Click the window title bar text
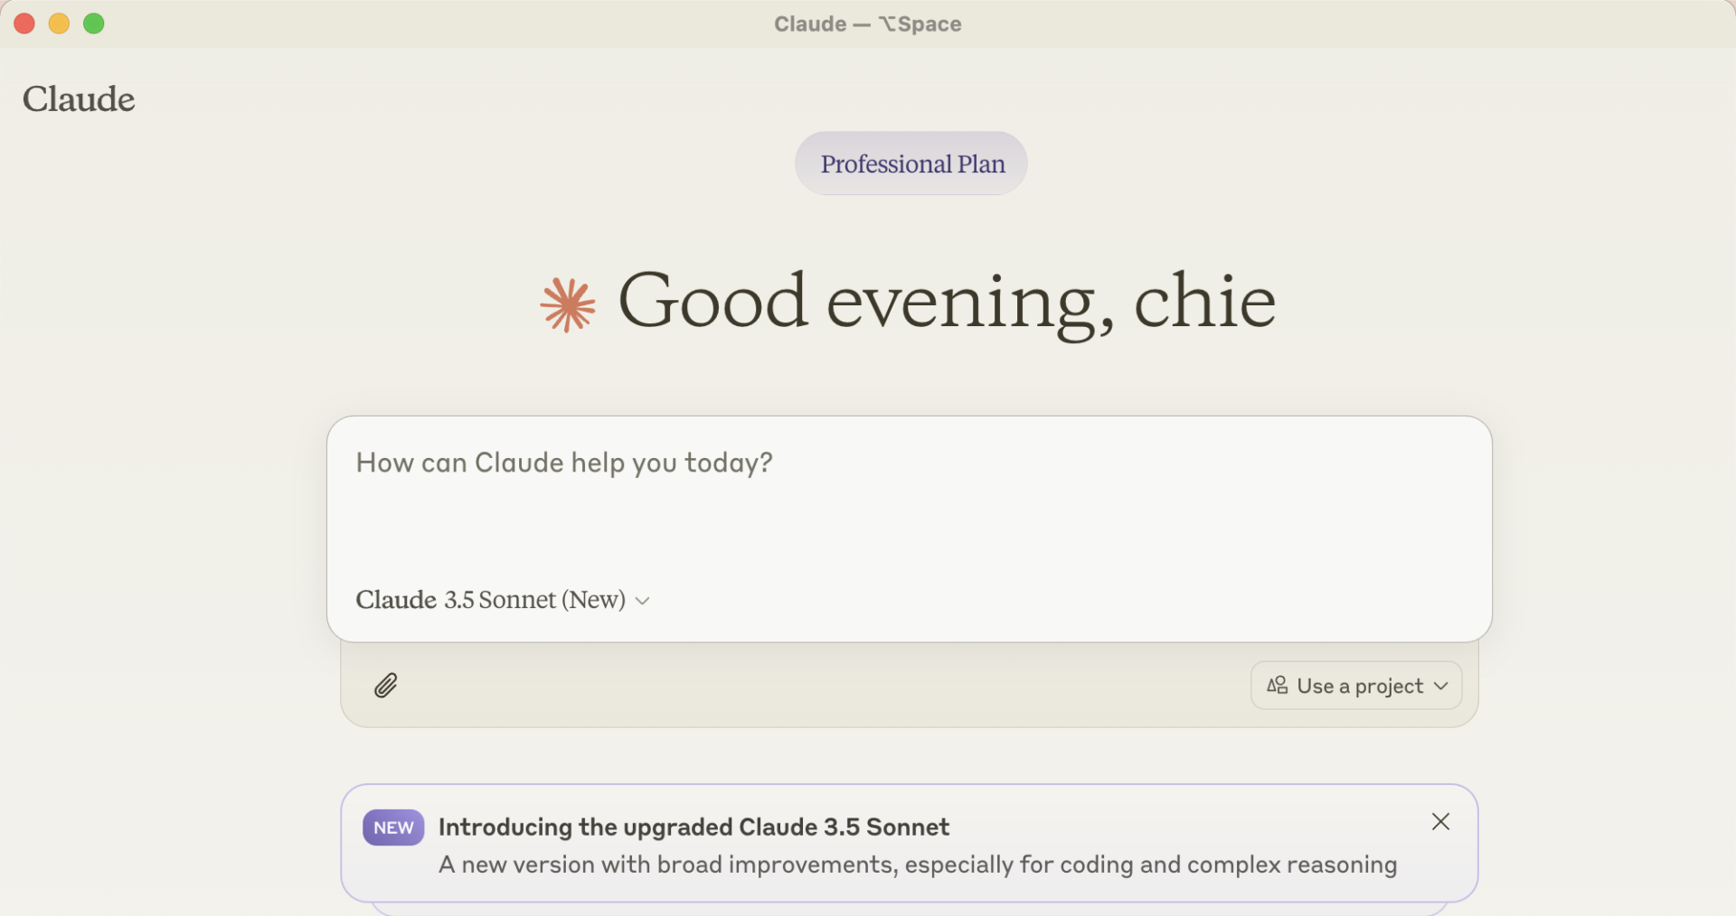 867,23
